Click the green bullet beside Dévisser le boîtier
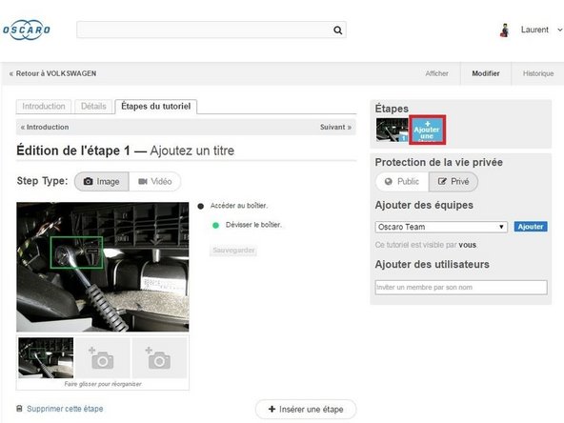Image resolution: width=564 pixels, height=423 pixels. tap(216, 226)
